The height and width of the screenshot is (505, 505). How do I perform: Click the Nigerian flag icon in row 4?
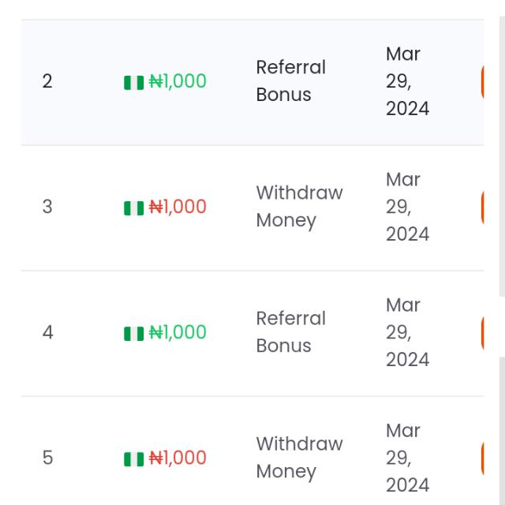click(133, 334)
